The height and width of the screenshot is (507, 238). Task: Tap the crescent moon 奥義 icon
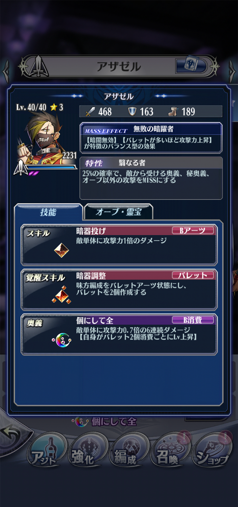pos(62,340)
